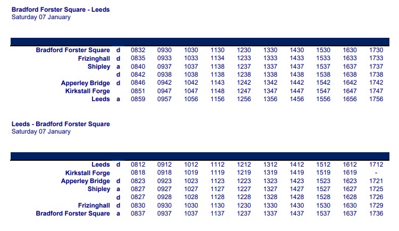399x231 pixels.
Task: Click the 0812 departure time from Leeds
Action: (138, 164)
